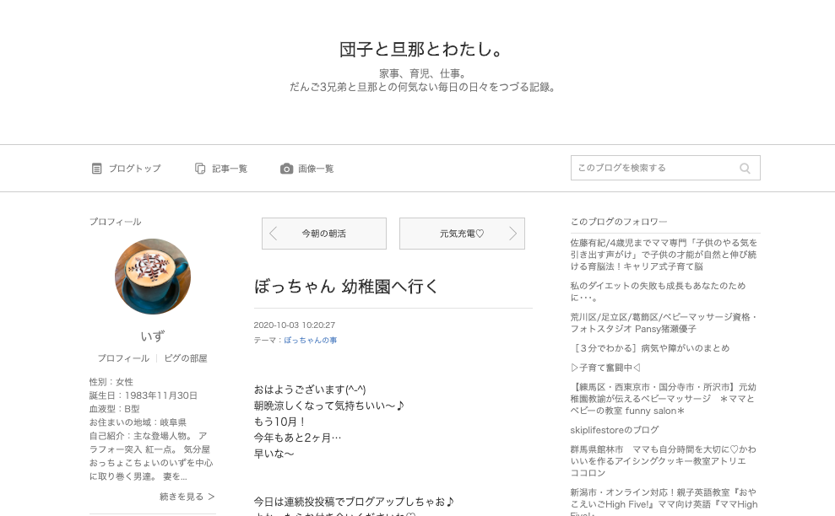The height and width of the screenshot is (516, 835).
Task: Open the latte art profile picture
Action: tap(153, 276)
